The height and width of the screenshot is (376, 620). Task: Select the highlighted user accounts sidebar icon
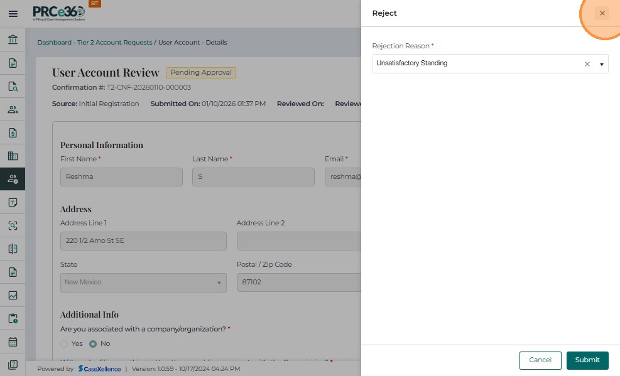click(13, 179)
